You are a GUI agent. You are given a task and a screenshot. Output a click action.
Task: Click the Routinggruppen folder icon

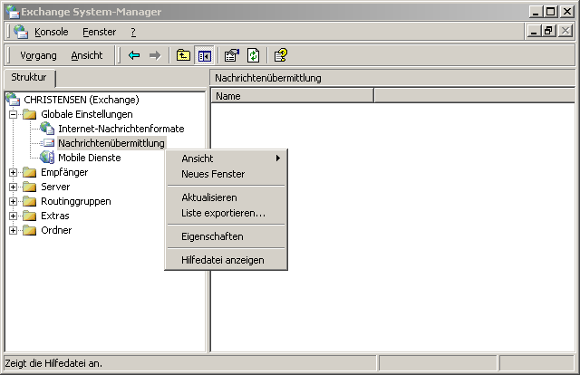[29, 201]
